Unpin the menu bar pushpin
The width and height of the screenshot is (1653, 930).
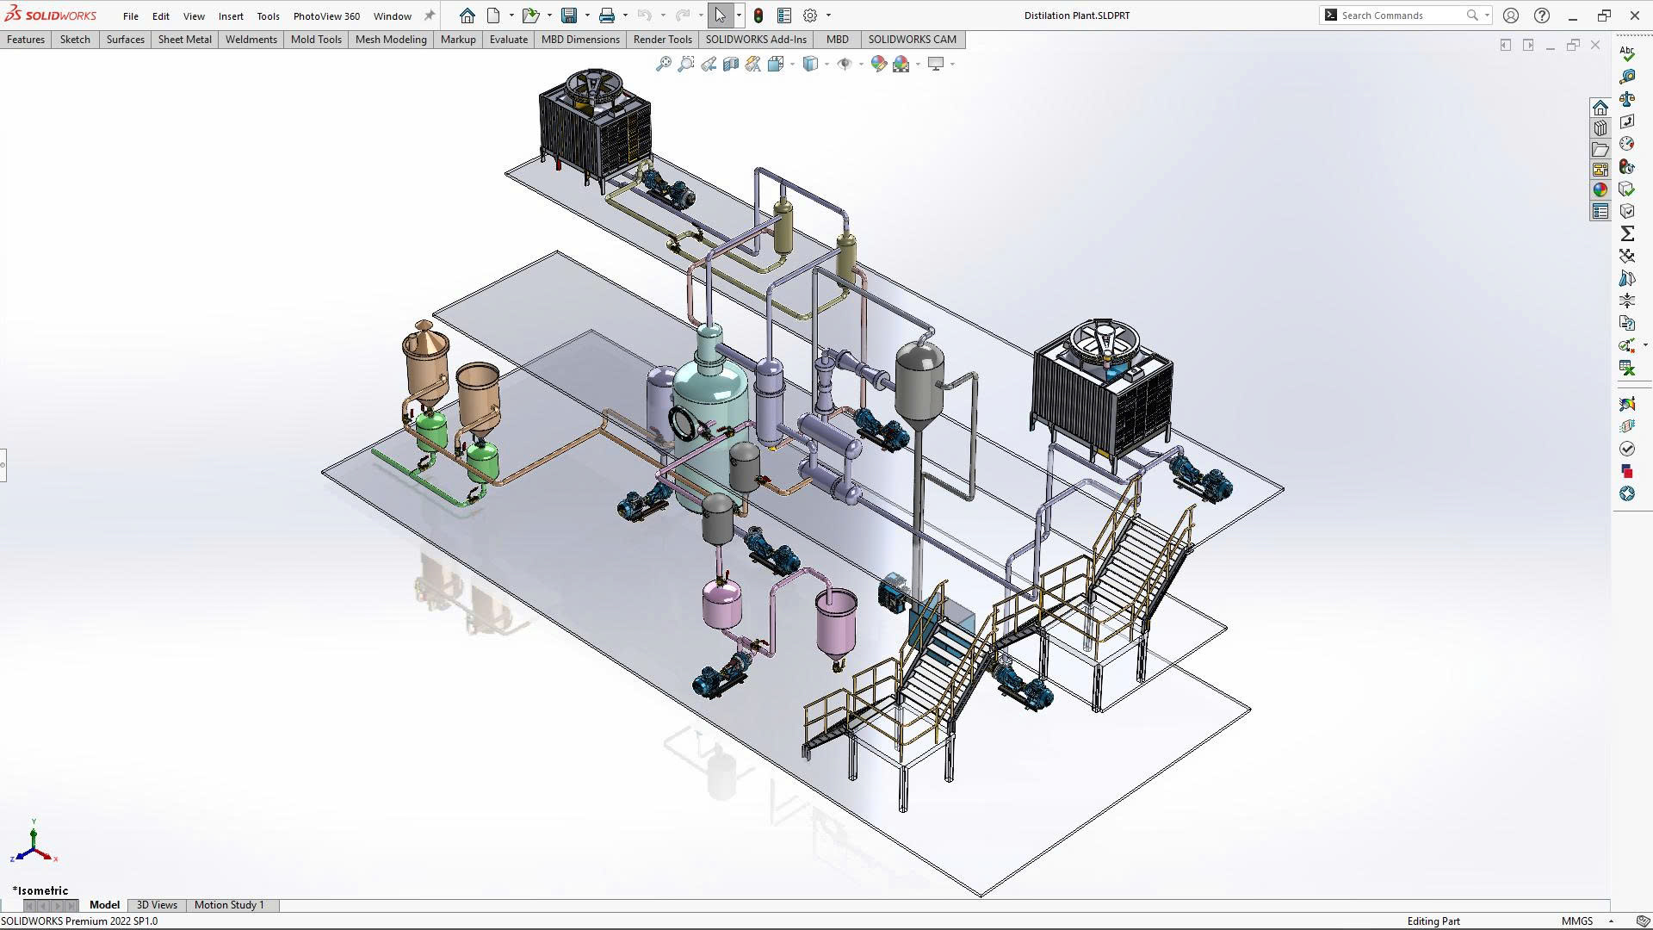pyautogui.click(x=428, y=15)
